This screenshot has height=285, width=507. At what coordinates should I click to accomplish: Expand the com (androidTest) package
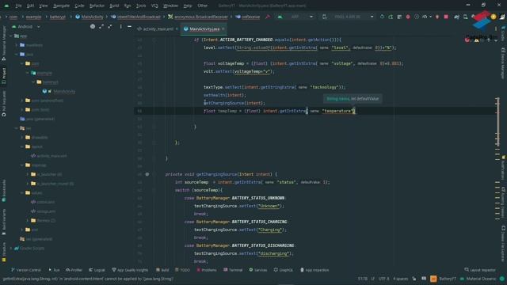[x=22, y=101]
